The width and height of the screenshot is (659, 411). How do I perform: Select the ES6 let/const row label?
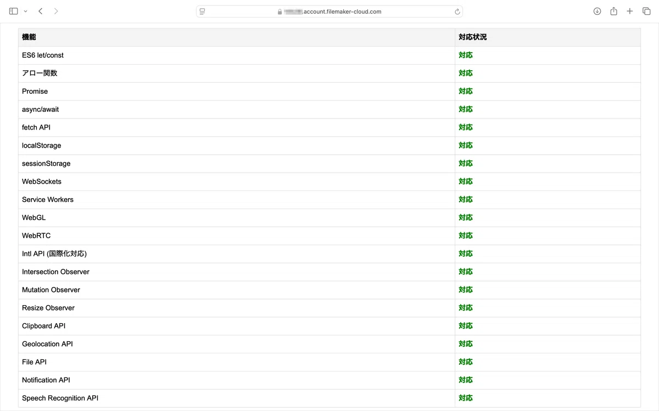[x=43, y=55]
